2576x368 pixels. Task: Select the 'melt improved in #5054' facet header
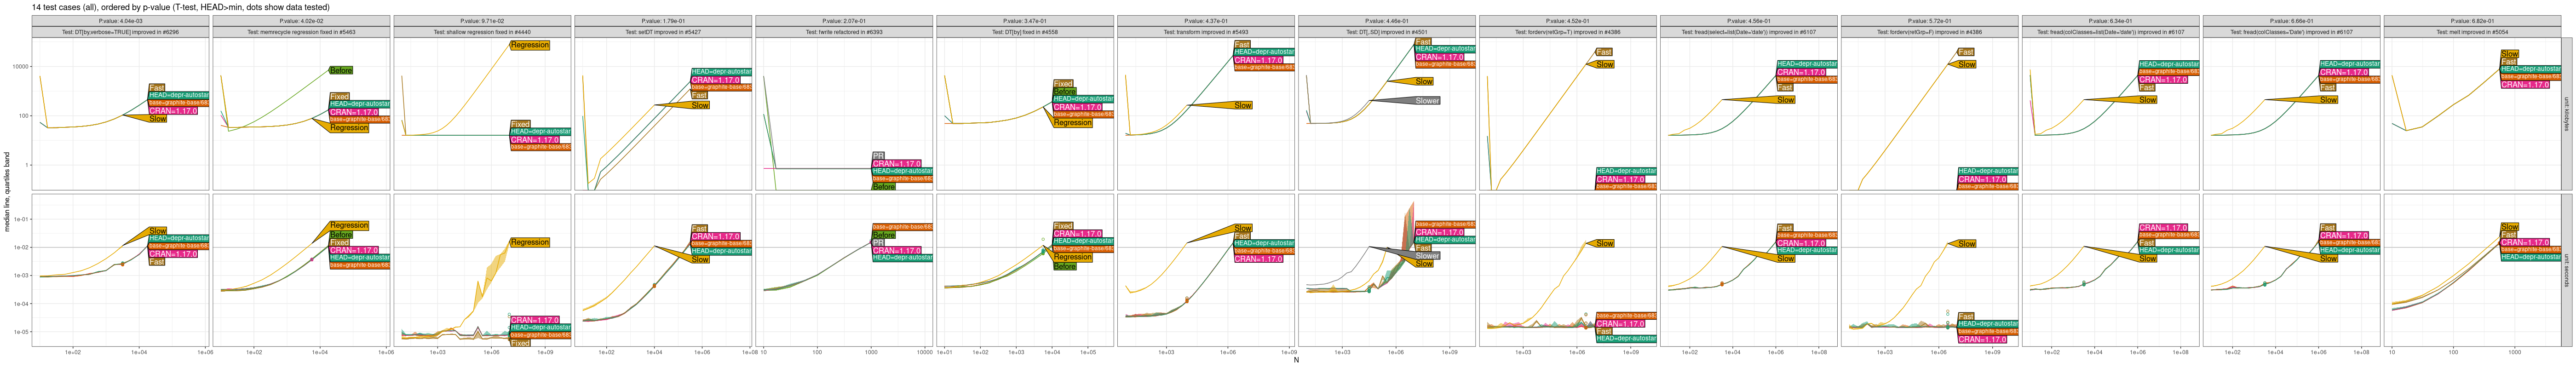point(2471,32)
